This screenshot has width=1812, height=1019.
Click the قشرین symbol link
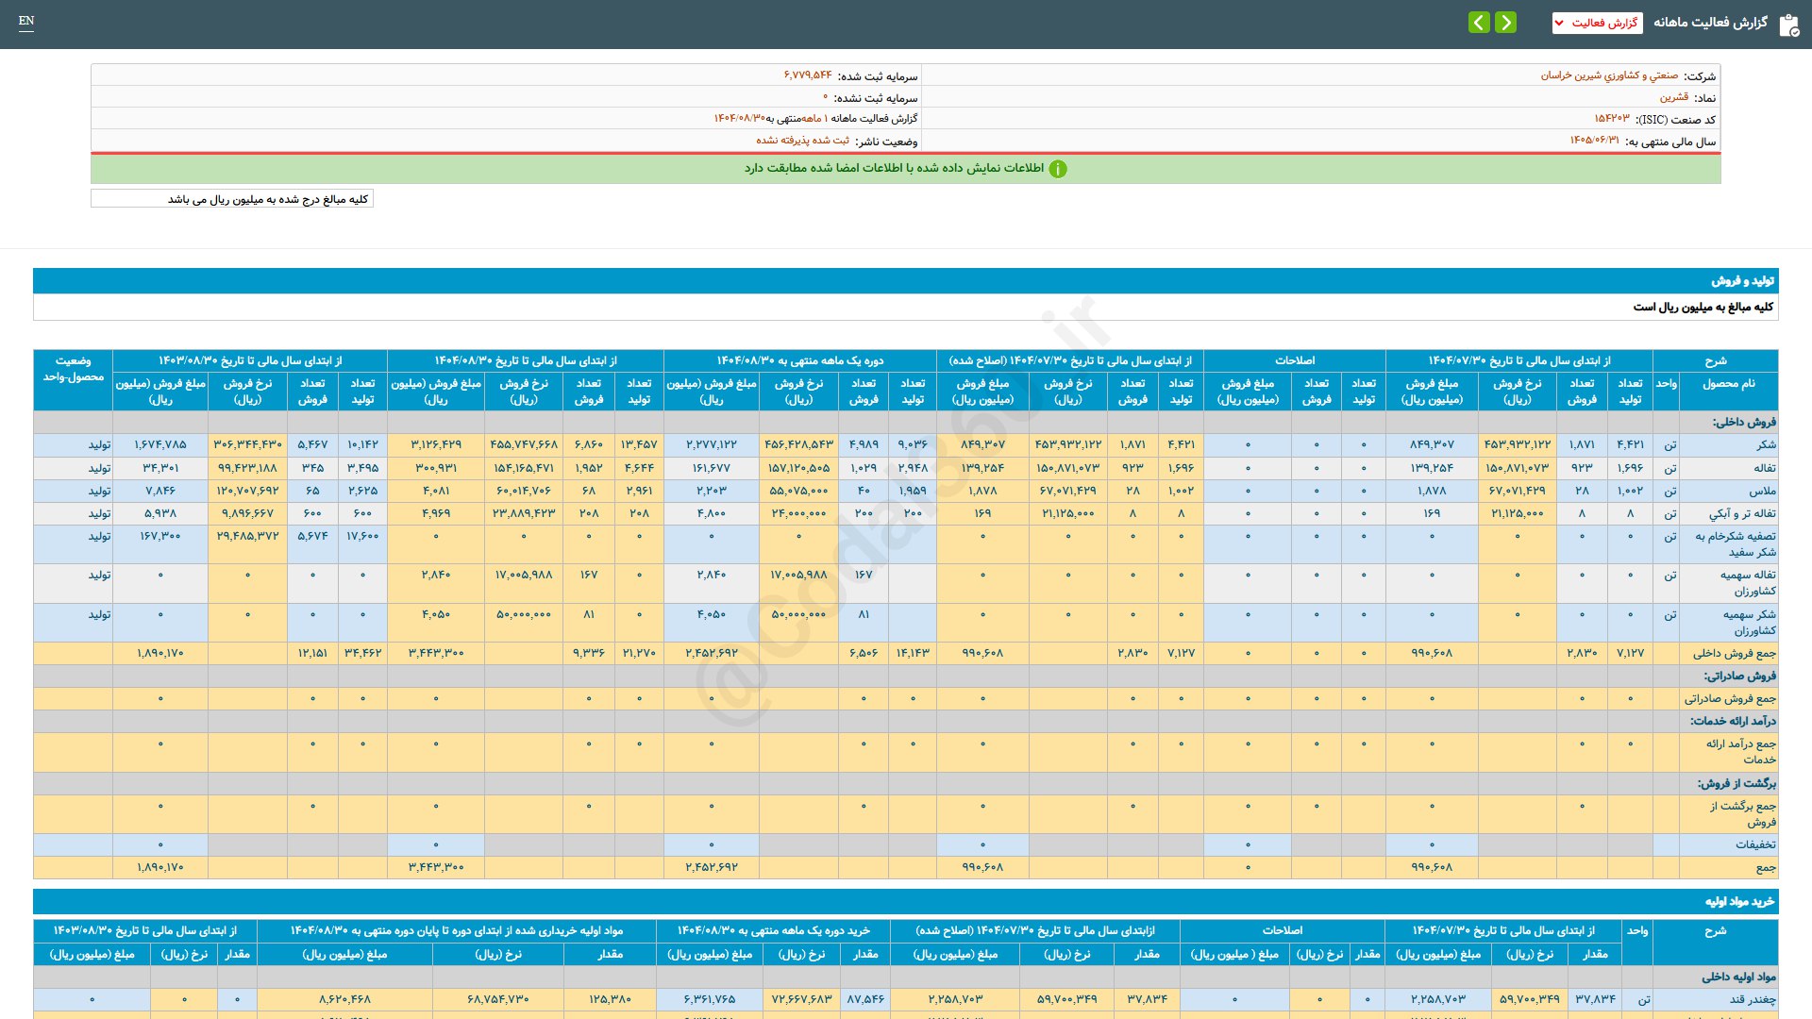click(1673, 97)
